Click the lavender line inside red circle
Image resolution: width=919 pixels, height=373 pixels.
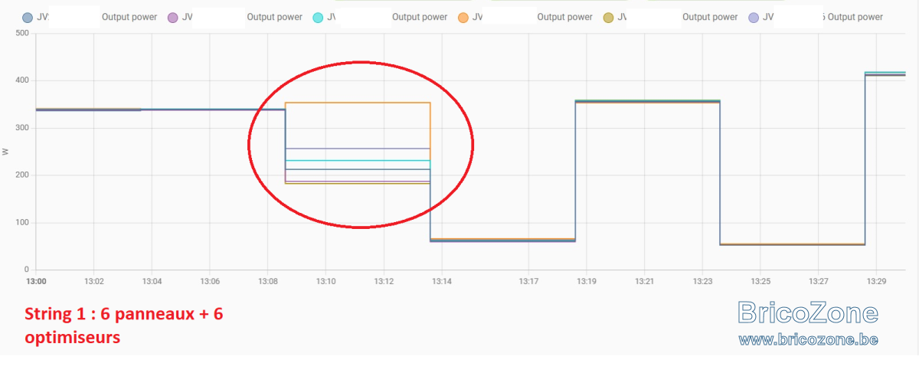(358, 149)
